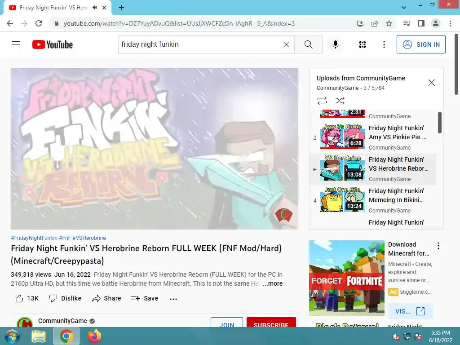The height and width of the screenshot is (345, 460).
Task: Click the magnifier search button
Action: tap(308, 44)
